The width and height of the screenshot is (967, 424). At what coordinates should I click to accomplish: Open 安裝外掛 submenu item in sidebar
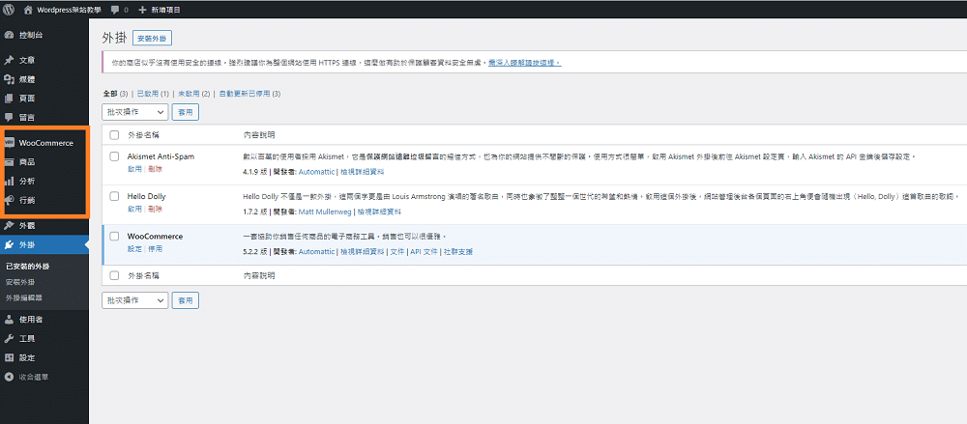pyautogui.click(x=20, y=282)
